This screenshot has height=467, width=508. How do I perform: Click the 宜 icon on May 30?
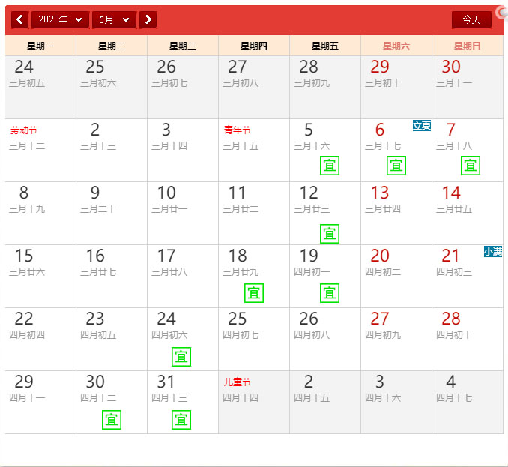pos(112,420)
